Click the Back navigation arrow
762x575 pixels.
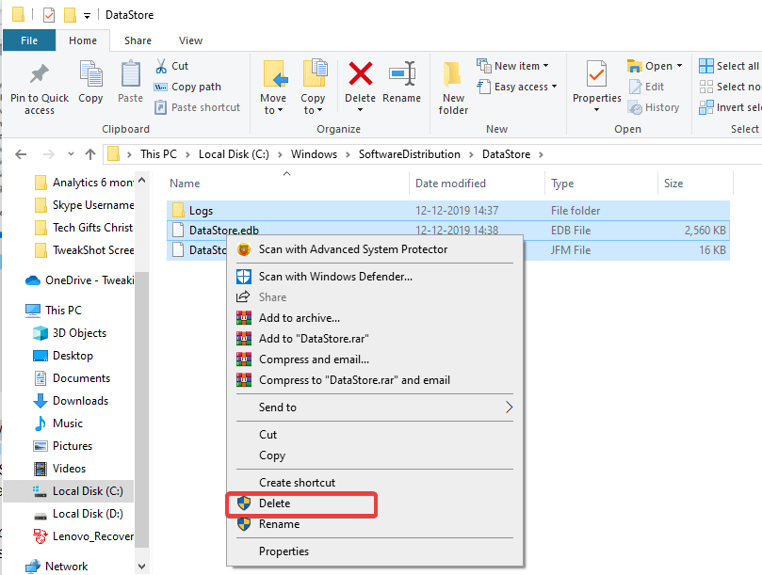[21, 153]
